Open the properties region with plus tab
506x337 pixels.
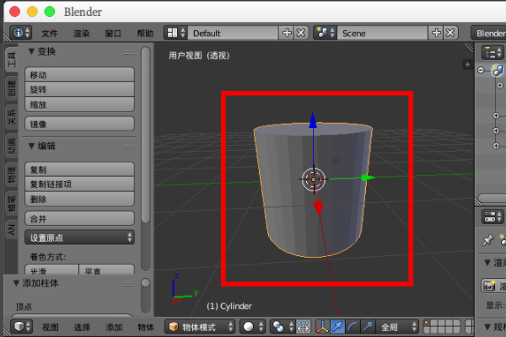coord(467,65)
